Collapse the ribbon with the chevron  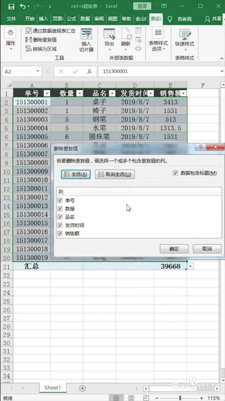click(x=222, y=59)
